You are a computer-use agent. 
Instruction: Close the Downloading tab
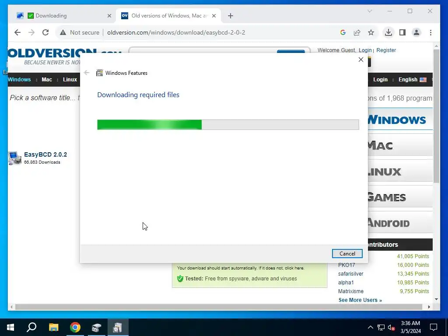point(109,16)
